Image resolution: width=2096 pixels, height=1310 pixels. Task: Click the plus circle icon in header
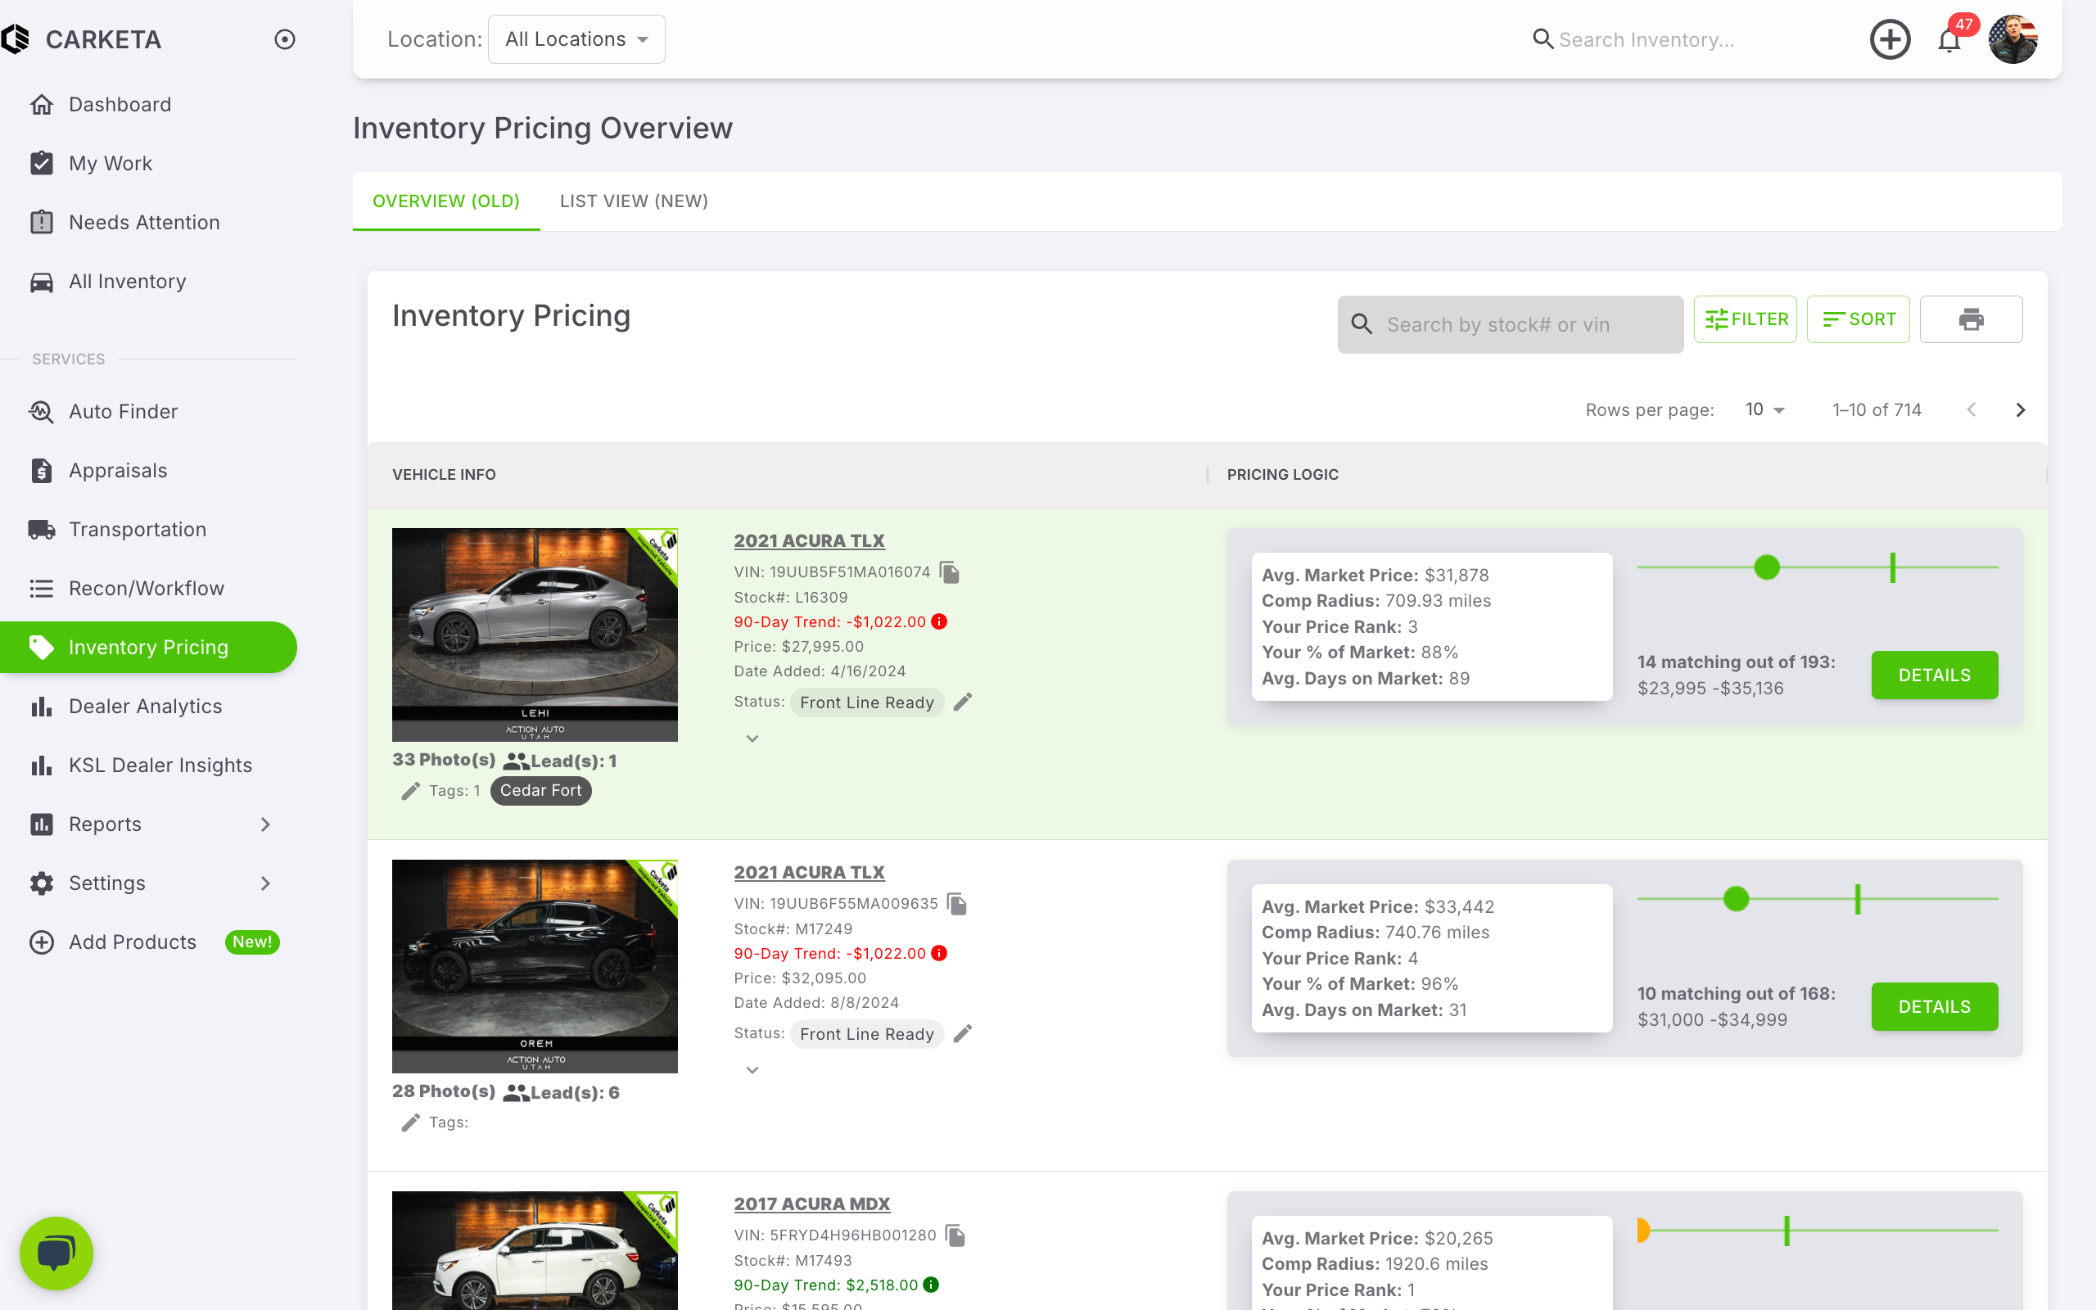pyautogui.click(x=1889, y=40)
